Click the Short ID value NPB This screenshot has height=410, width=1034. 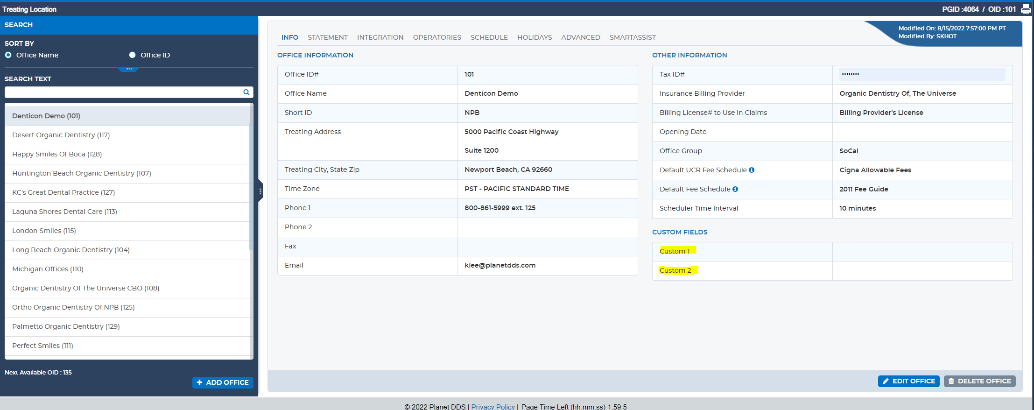(472, 113)
